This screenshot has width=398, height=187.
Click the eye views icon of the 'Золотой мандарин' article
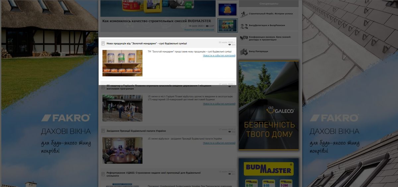coord(230,45)
